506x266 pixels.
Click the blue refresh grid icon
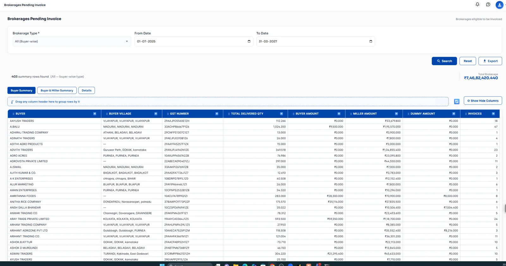tap(457, 101)
